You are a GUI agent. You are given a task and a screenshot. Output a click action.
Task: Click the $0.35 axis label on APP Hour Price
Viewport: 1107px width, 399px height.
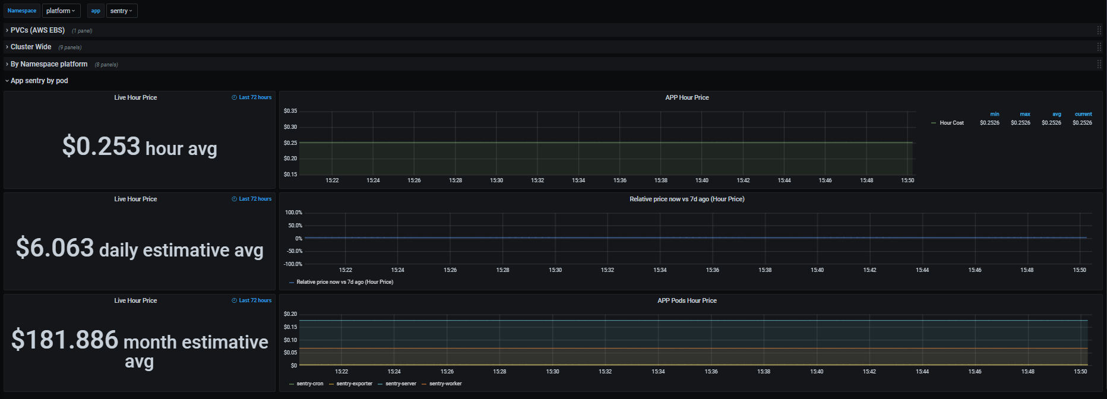click(290, 111)
